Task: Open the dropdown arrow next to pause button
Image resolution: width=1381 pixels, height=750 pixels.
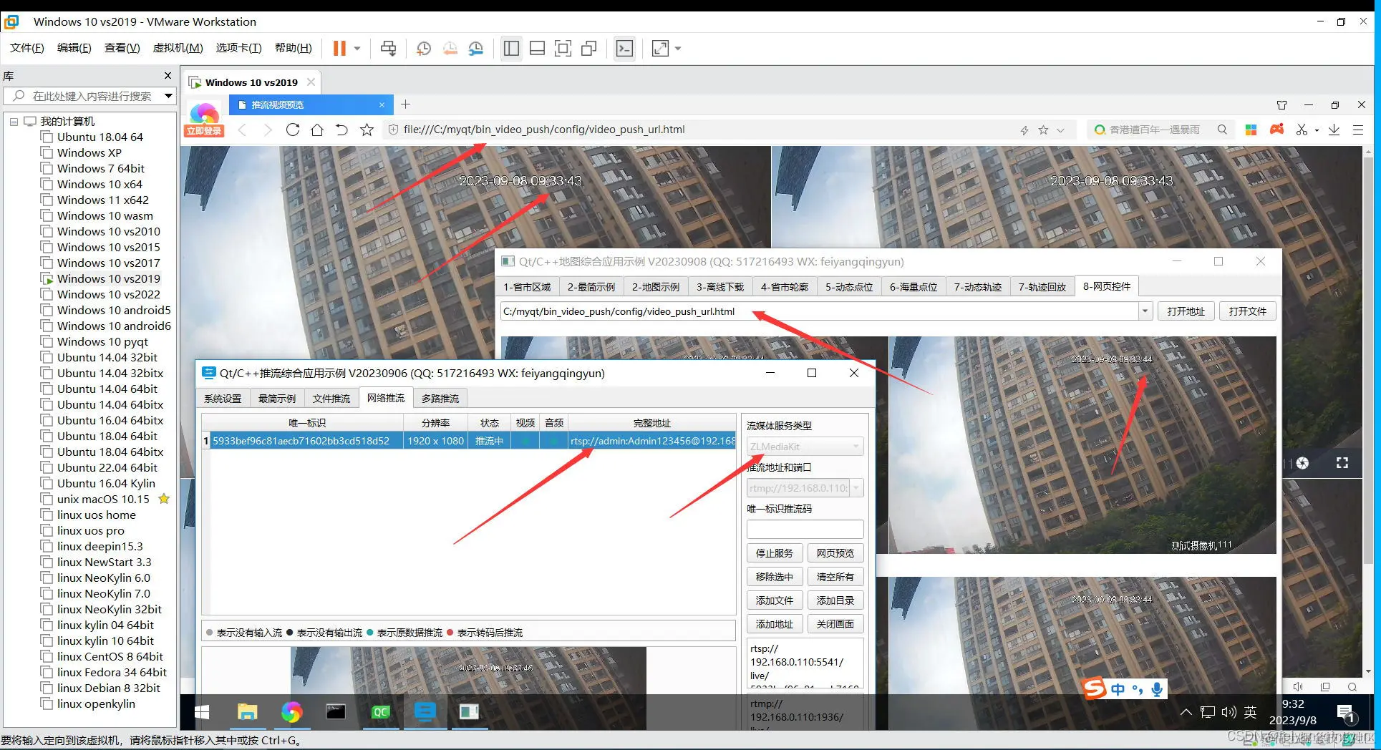Action: click(x=357, y=49)
